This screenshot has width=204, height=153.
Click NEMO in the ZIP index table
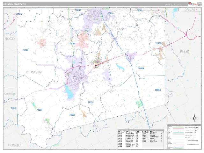[x=152, y=139]
